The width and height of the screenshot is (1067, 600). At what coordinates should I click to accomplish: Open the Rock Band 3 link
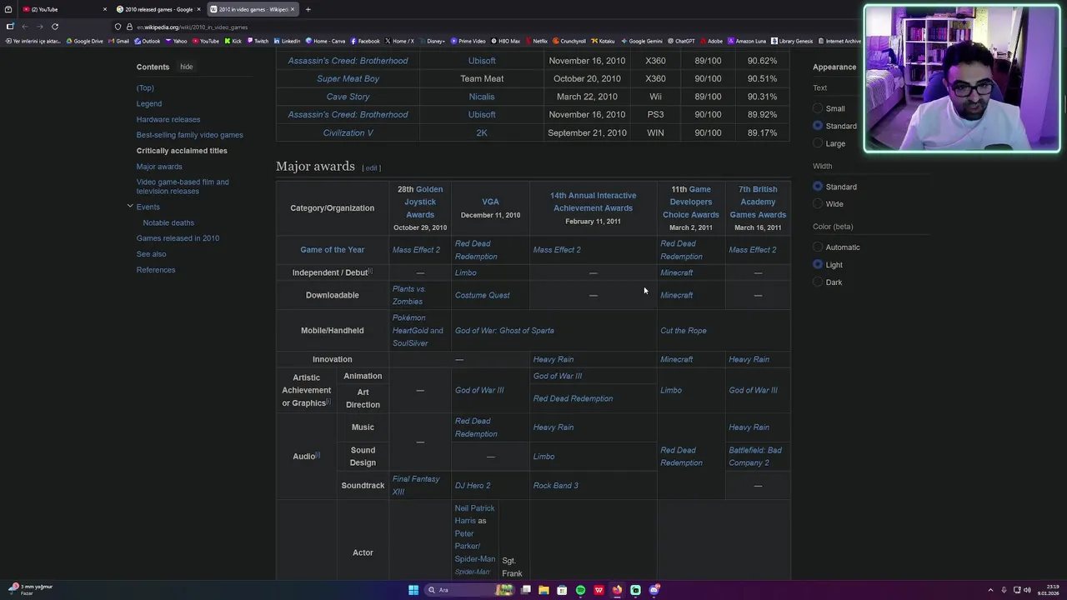click(555, 486)
